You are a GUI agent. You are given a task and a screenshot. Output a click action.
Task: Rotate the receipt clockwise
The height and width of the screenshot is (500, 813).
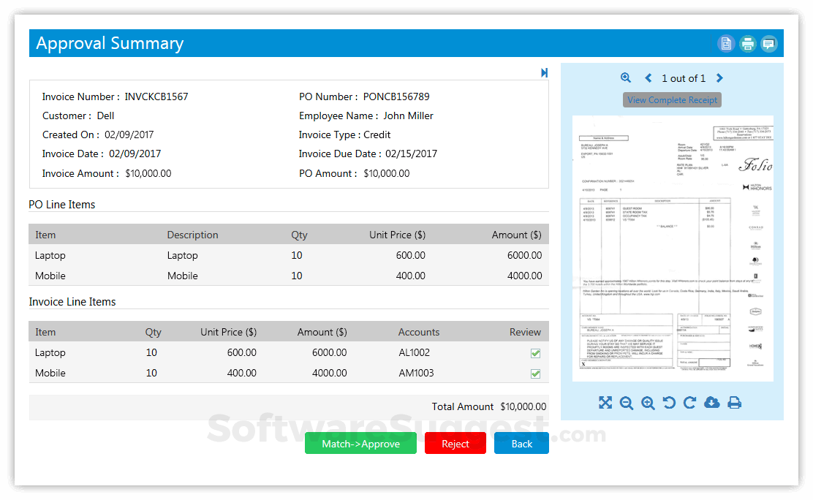(689, 402)
